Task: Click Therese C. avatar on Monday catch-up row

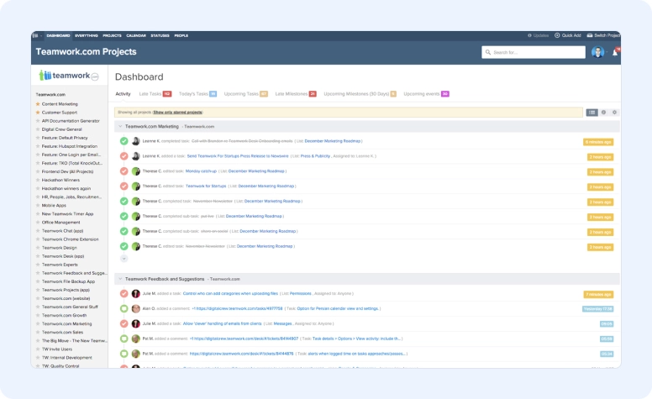Action: (135, 171)
